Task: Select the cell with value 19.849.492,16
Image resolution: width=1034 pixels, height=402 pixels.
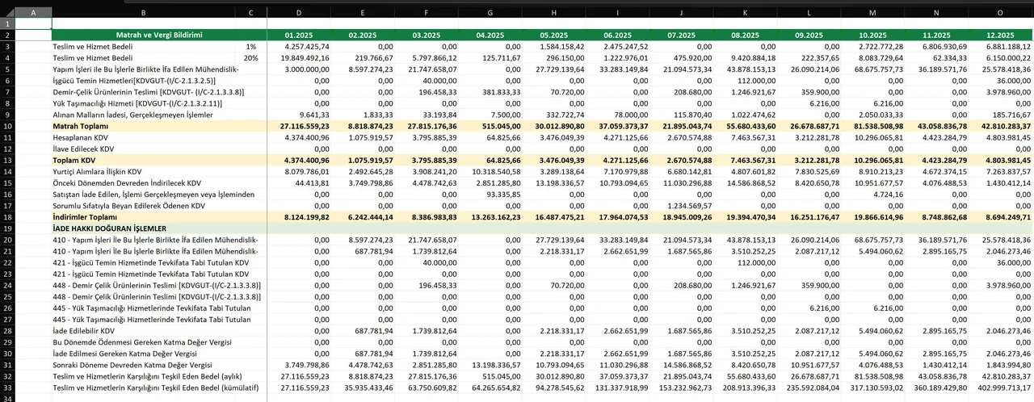Action: pyautogui.click(x=299, y=58)
